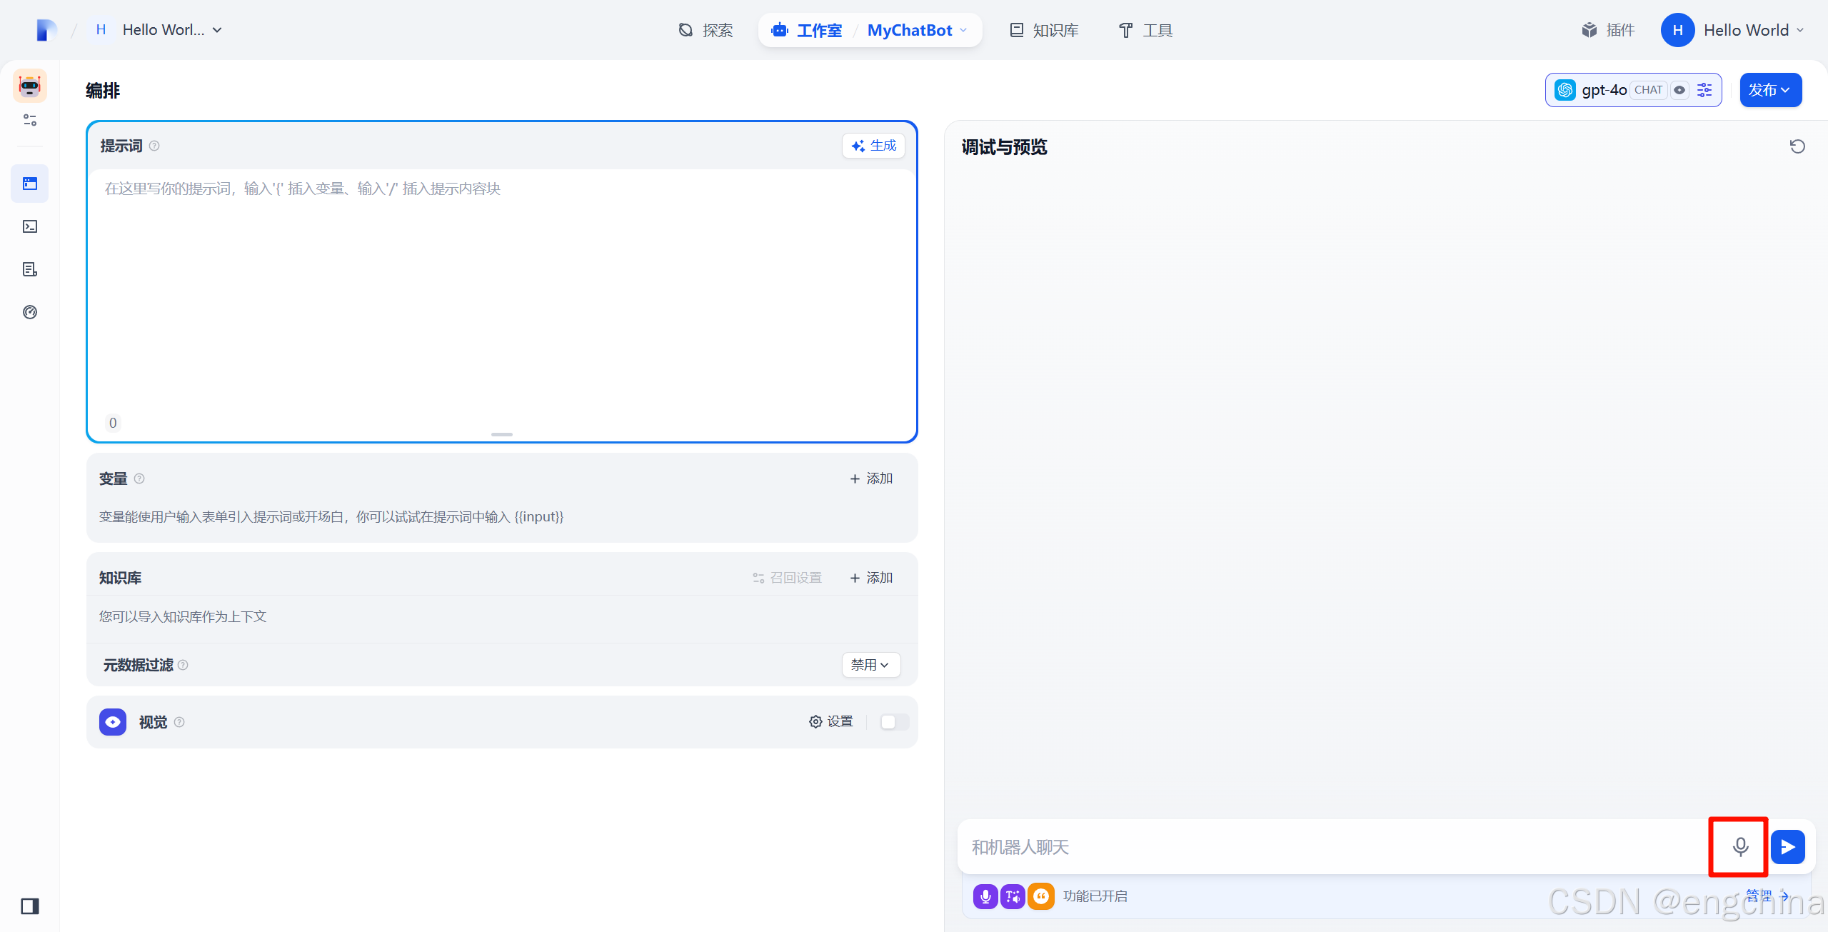Screen dimensions: 1828x932
Task: Open the logs and annotations sidebar icon
Action: tap(30, 269)
